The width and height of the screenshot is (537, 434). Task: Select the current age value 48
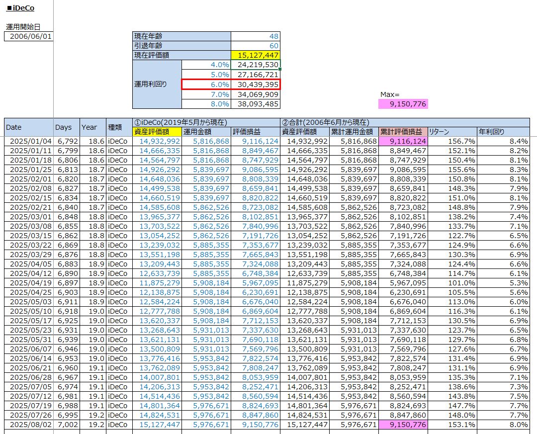tap(256, 36)
